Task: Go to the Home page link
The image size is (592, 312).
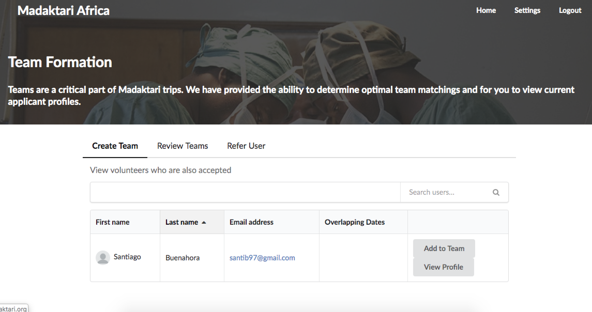Action: click(x=486, y=10)
